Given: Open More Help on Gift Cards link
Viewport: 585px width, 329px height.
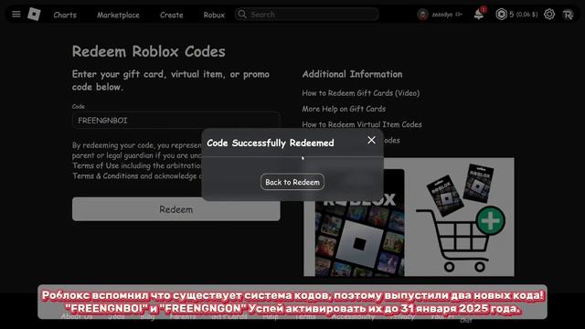Looking at the screenshot, I should tap(344, 109).
